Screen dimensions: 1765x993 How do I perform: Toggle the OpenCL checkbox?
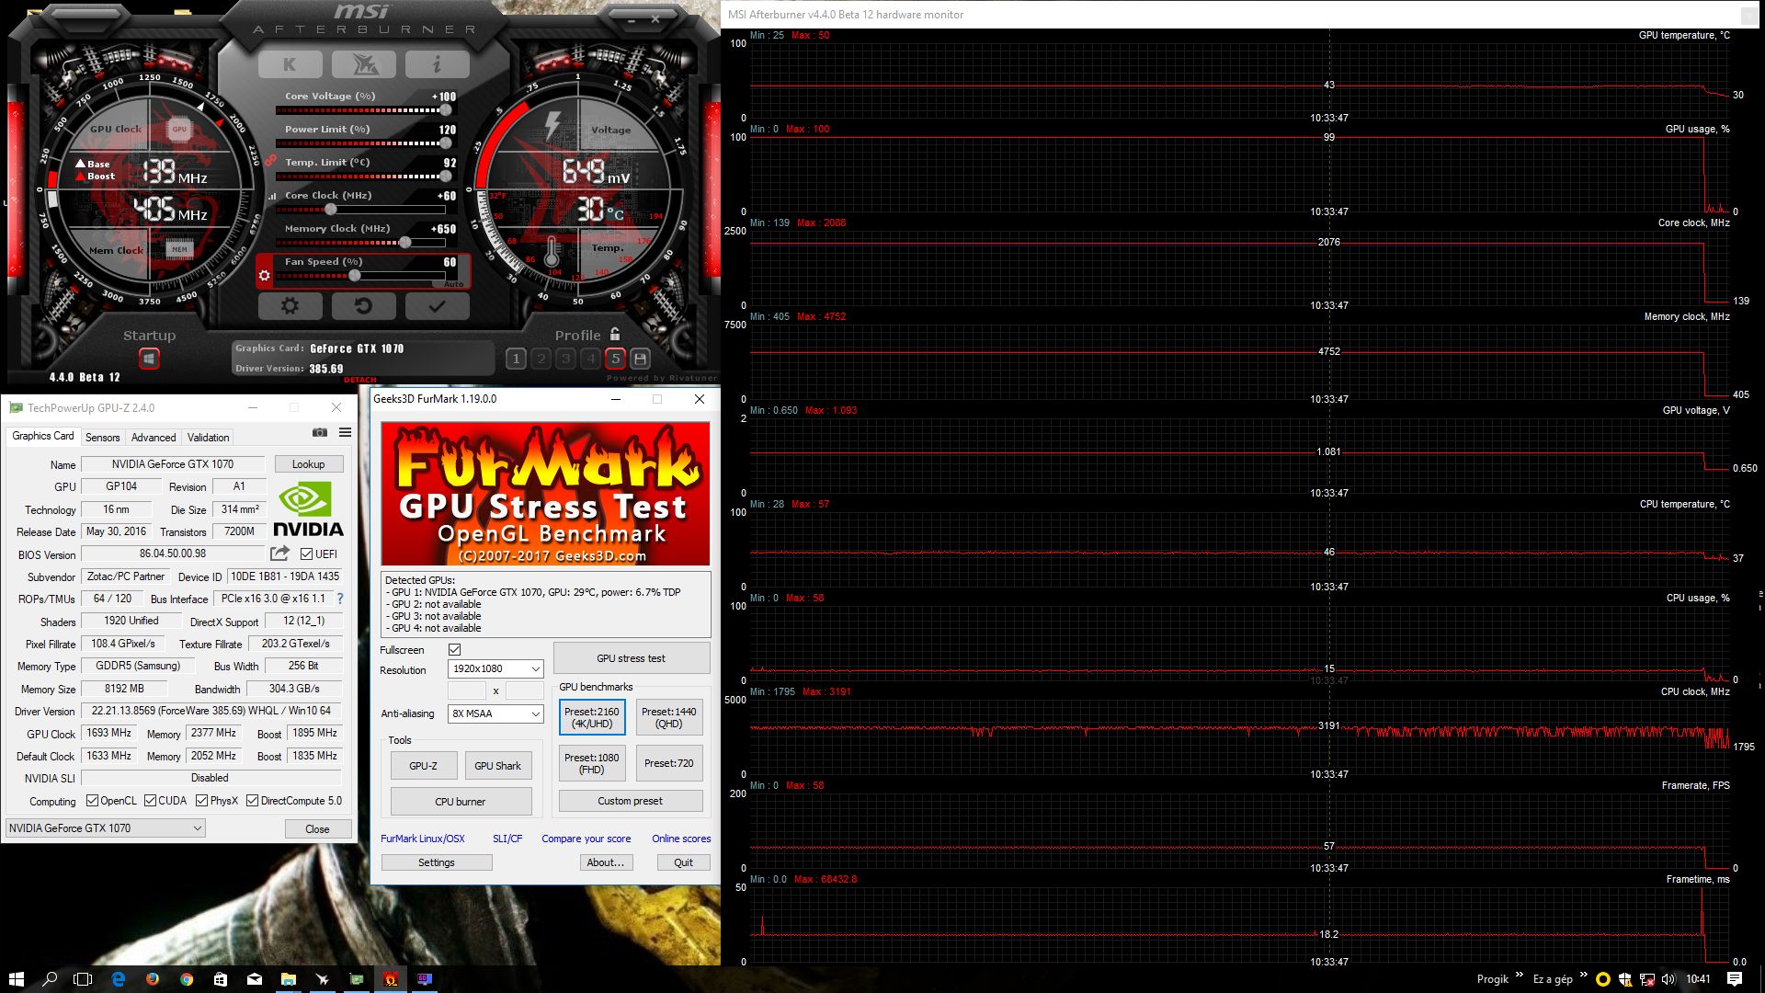click(92, 801)
